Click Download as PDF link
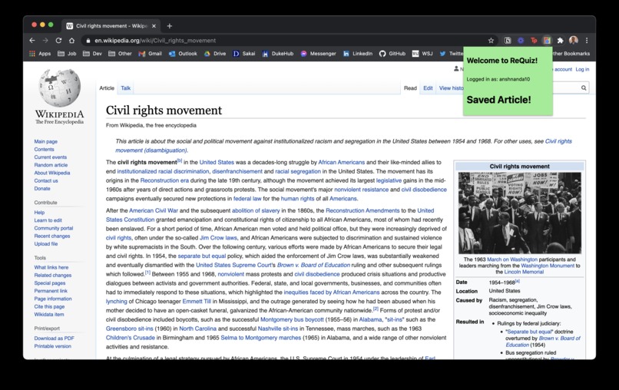The height and width of the screenshot is (390, 619). (x=54, y=339)
